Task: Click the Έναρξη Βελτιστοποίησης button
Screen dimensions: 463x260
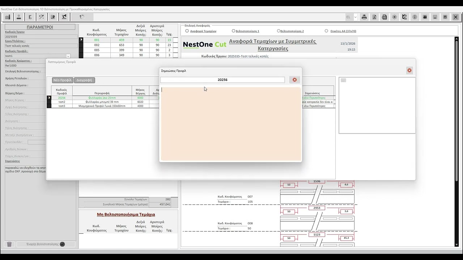Action: [46, 244]
